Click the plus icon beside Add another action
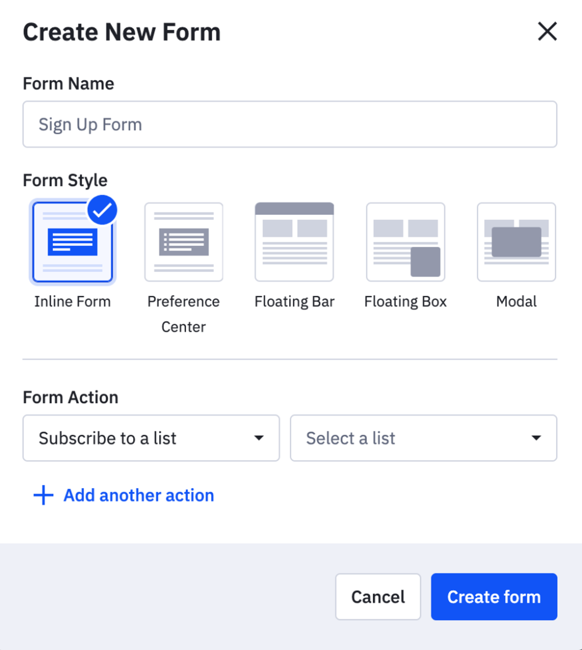The width and height of the screenshot is (582, 650). coord(43,495)
